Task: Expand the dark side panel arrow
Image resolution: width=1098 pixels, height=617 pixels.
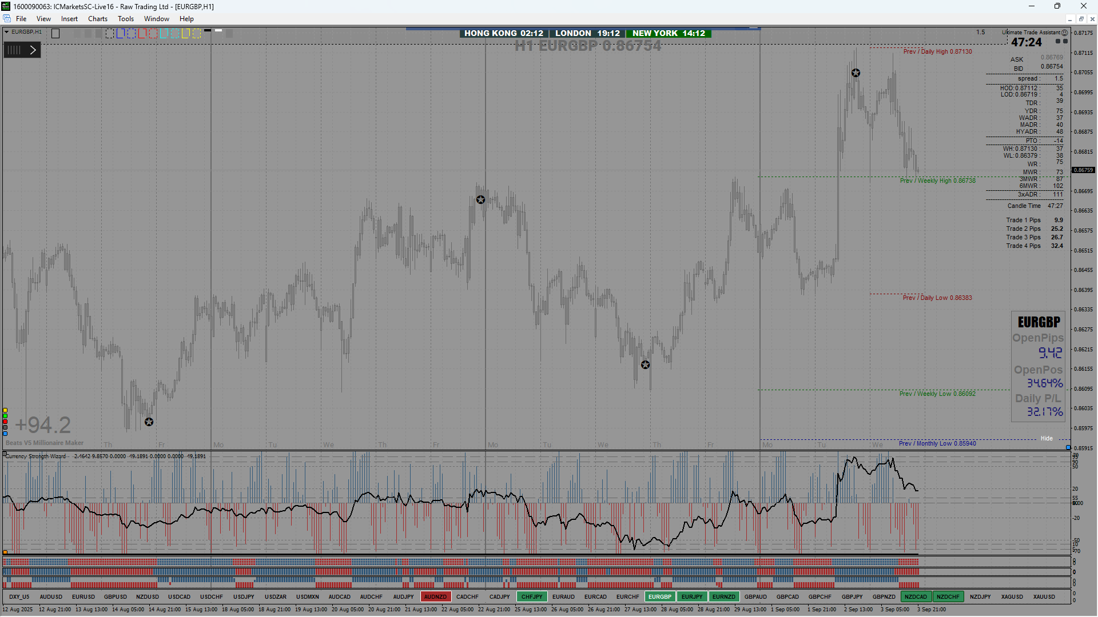Action: (x=33, y=50)
